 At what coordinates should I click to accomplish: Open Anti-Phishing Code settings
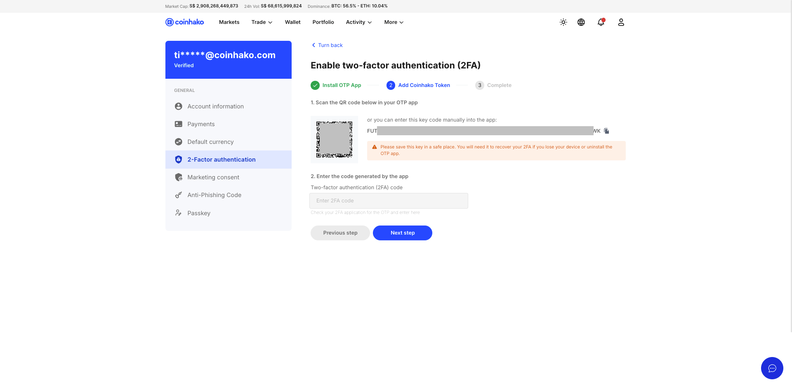coord(229,195)
